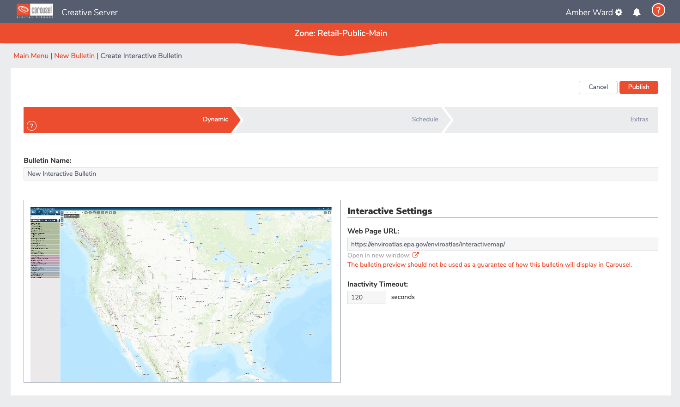Screen dimensions: 680x407
Task: Click the Carousel logo in the header
Action: click(x=35, y=11)
